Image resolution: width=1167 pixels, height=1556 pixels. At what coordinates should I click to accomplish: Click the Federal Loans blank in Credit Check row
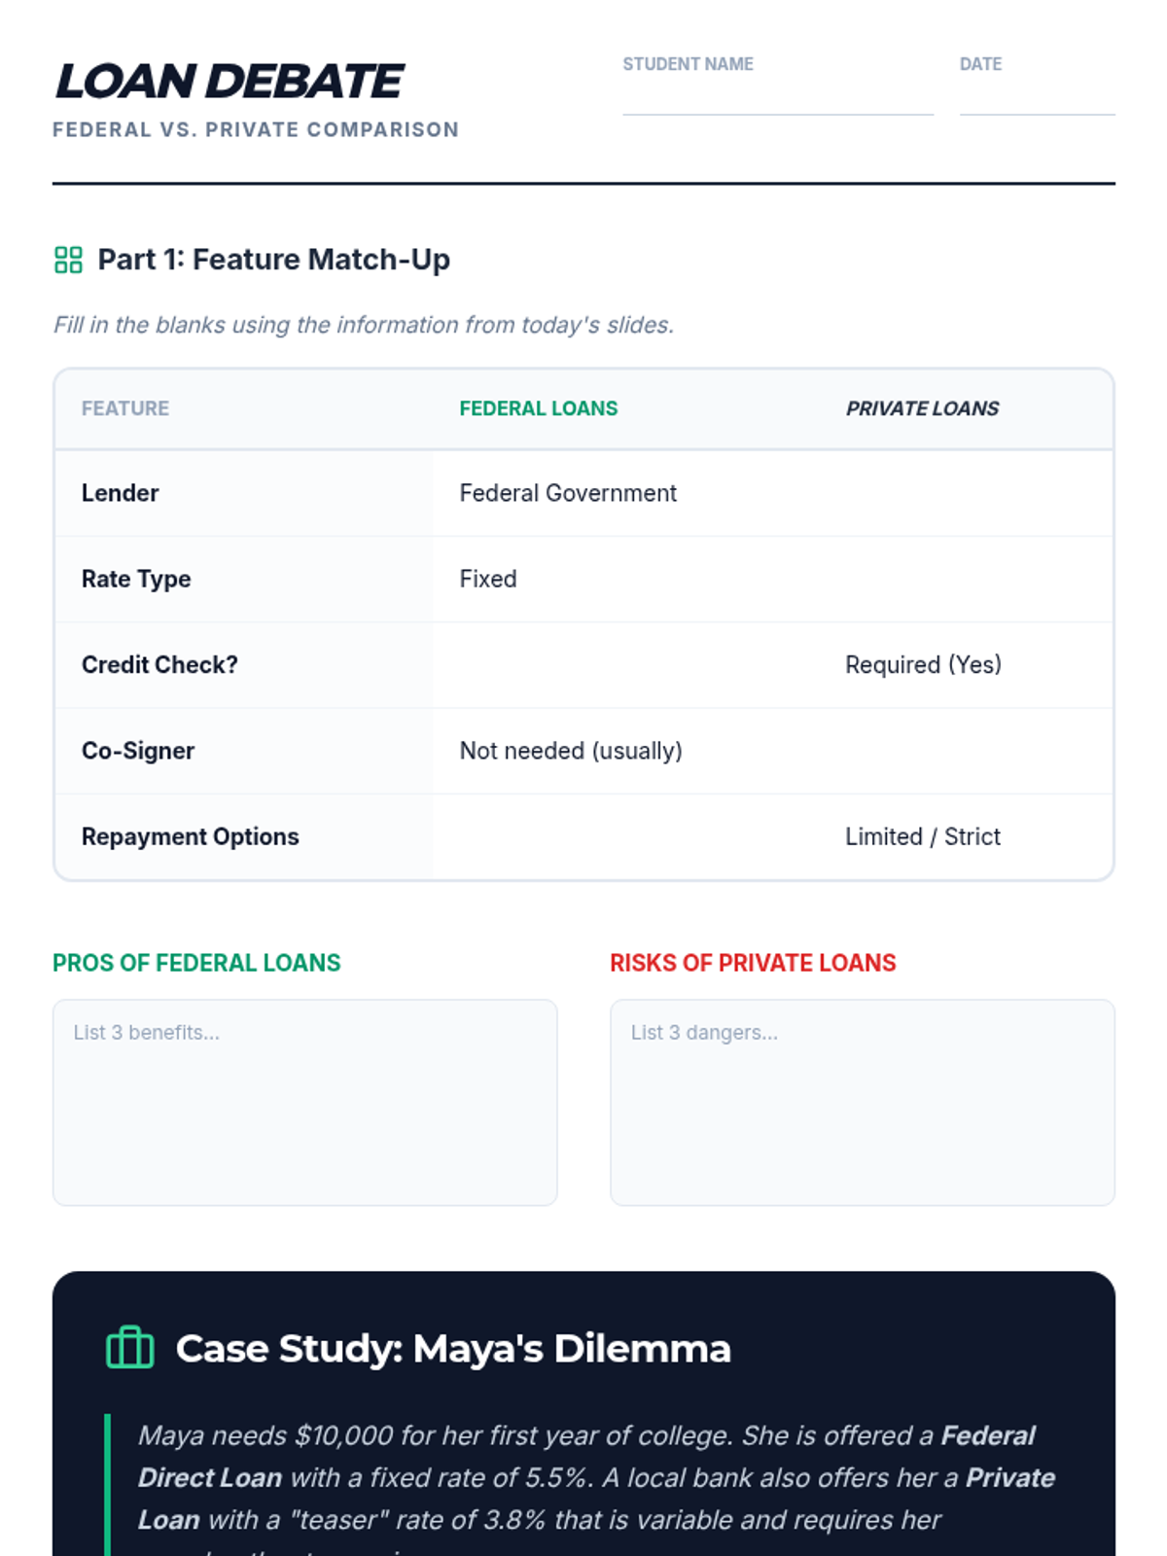pos(625,664)
